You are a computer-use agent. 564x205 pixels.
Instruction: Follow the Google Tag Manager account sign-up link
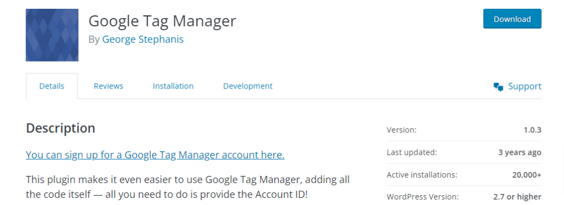point(155,155)
